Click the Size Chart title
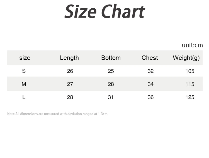 [104, 12]
